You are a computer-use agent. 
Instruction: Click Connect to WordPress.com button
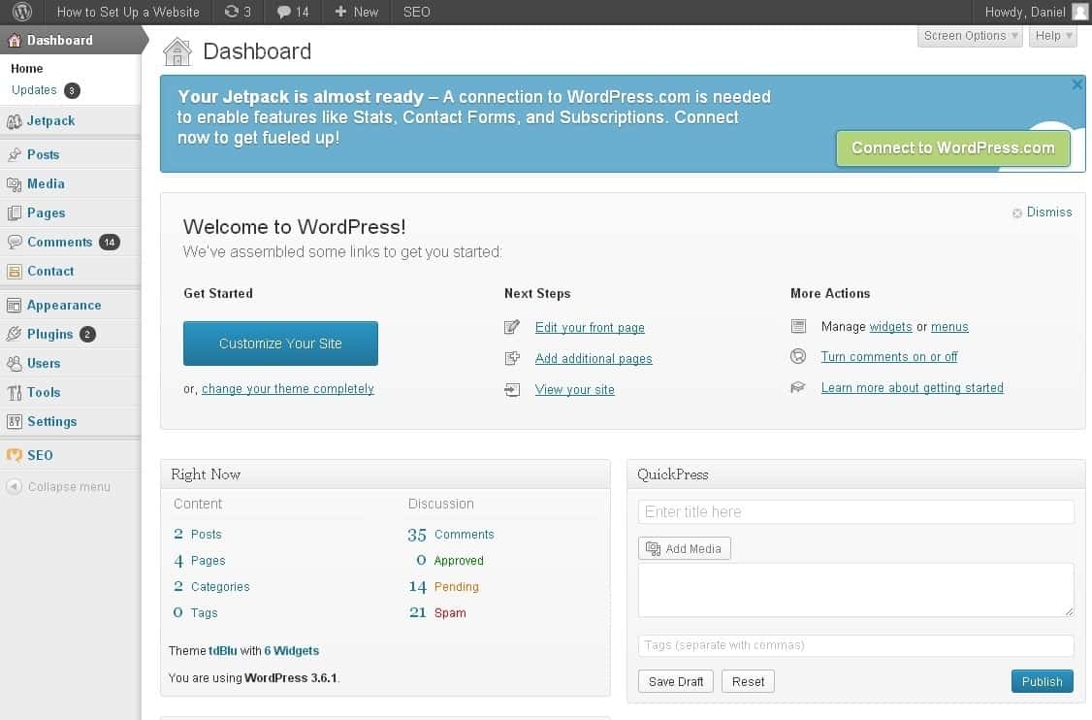coord(952,147)
